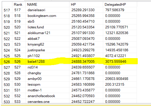Select row header 526

tap(7, 62)
